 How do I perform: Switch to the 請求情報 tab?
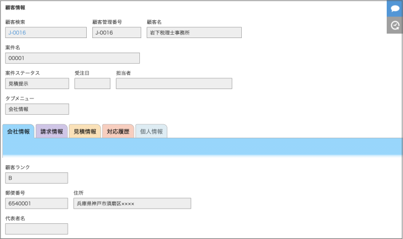pyautogui.click(x=51, y=132)
